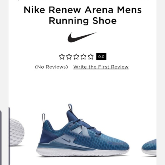Open the main blue shoe product image
Image resolution: width=165 pixels, height=165 pixels.
[x=83, y=131]
